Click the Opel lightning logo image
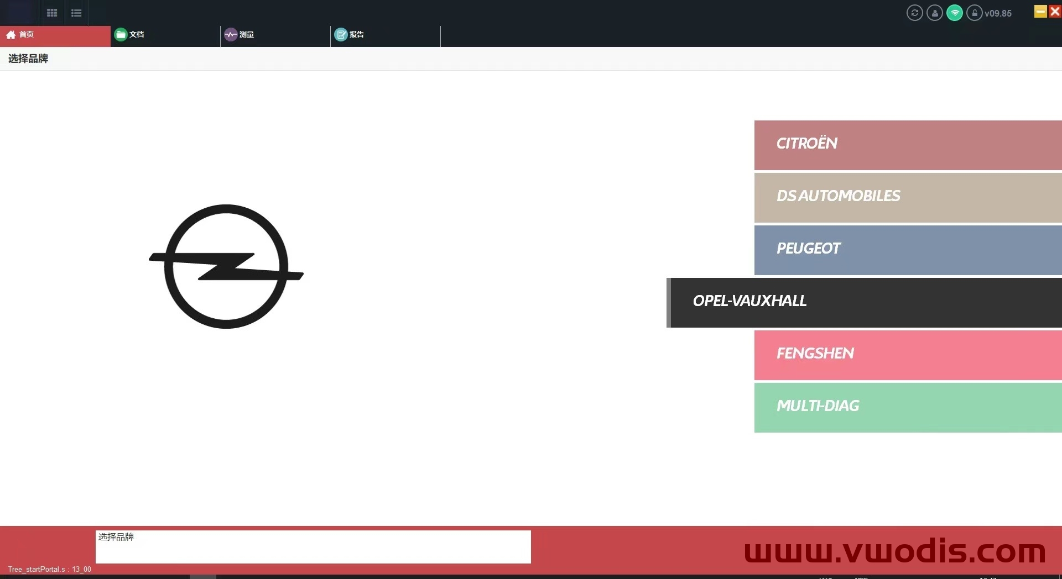Viewport: 1062px width, 579px height. [226, 266]
